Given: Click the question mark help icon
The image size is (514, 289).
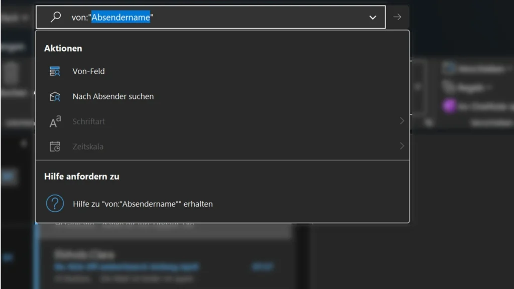Looking at the screenshot, I should click(55, 203).
